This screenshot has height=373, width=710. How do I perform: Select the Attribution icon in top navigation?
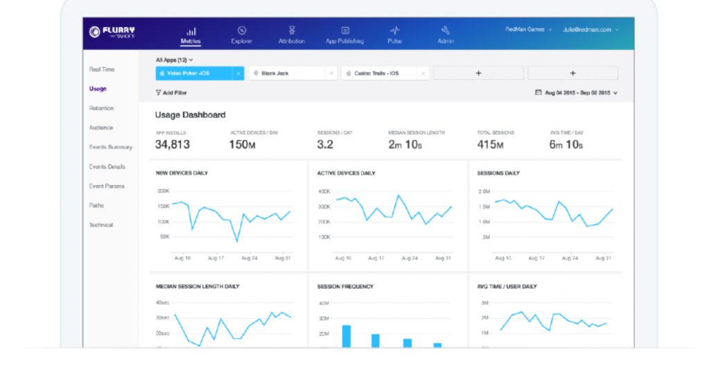point(292,31)
